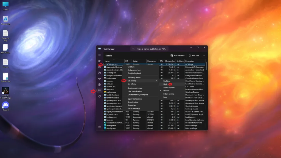Sort by the Name column header

click(x=114, y=61)
